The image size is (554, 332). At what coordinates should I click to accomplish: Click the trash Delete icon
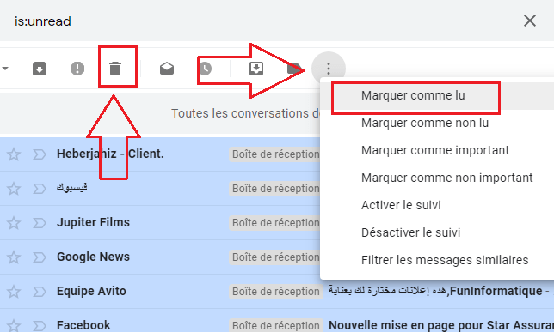(115, 69)
